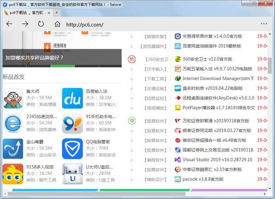Click the scroll right arrow

click(x=265, y=194)
